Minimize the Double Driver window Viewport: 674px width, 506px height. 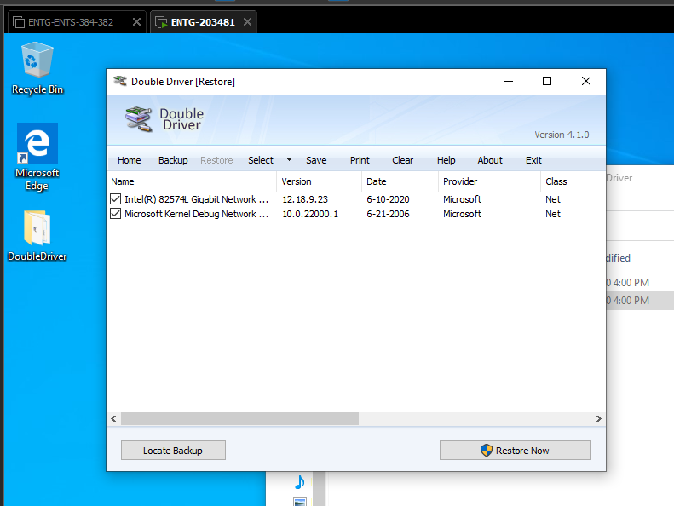tap(509, 81)
